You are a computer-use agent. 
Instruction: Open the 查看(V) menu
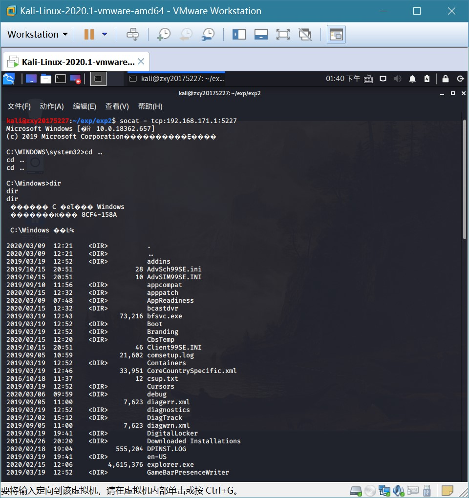pyautogui.click(x=117, y=106)
